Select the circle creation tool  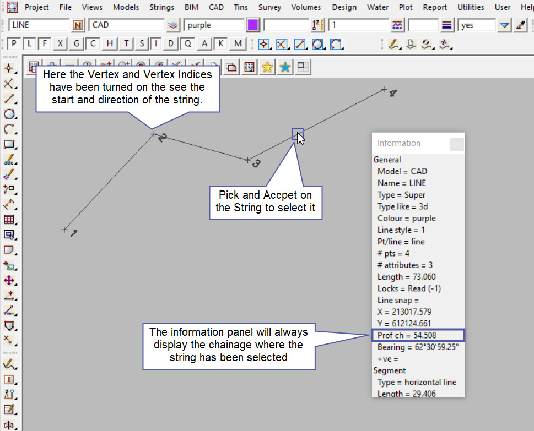(x=9, y=114)
